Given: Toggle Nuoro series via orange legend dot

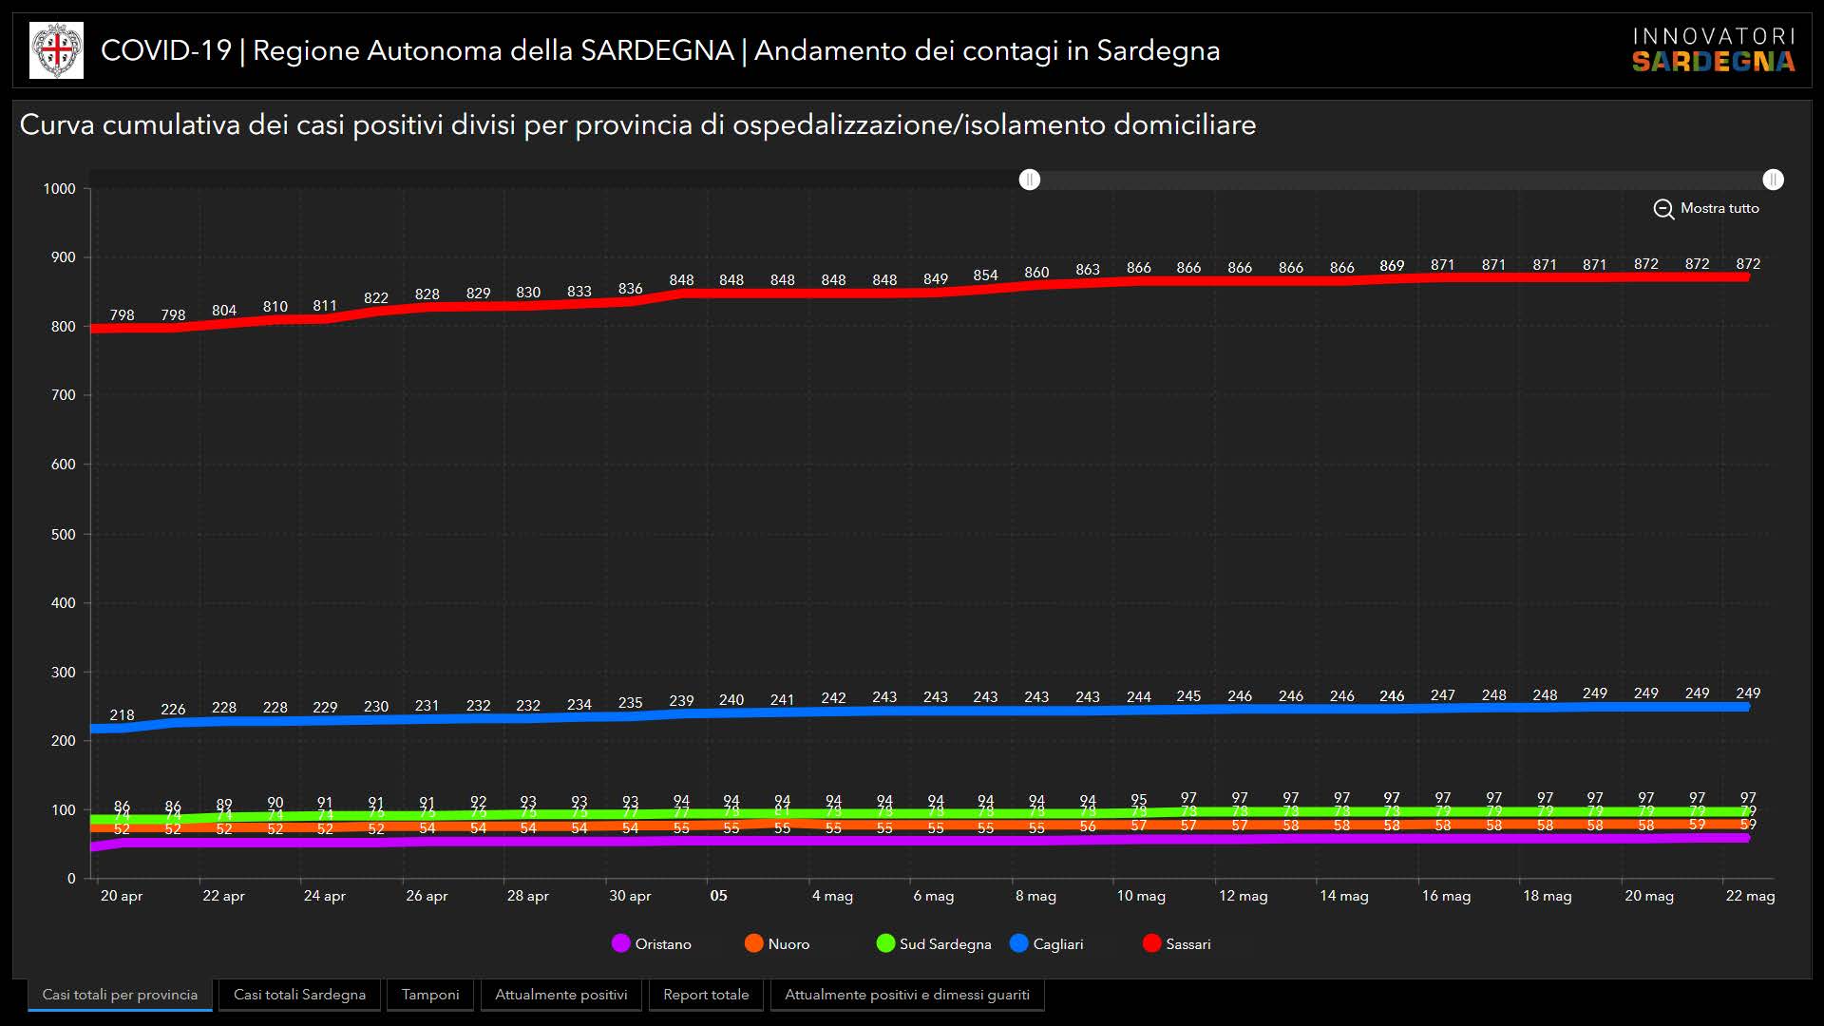Looking at the screenshot, I should point(754,943).
